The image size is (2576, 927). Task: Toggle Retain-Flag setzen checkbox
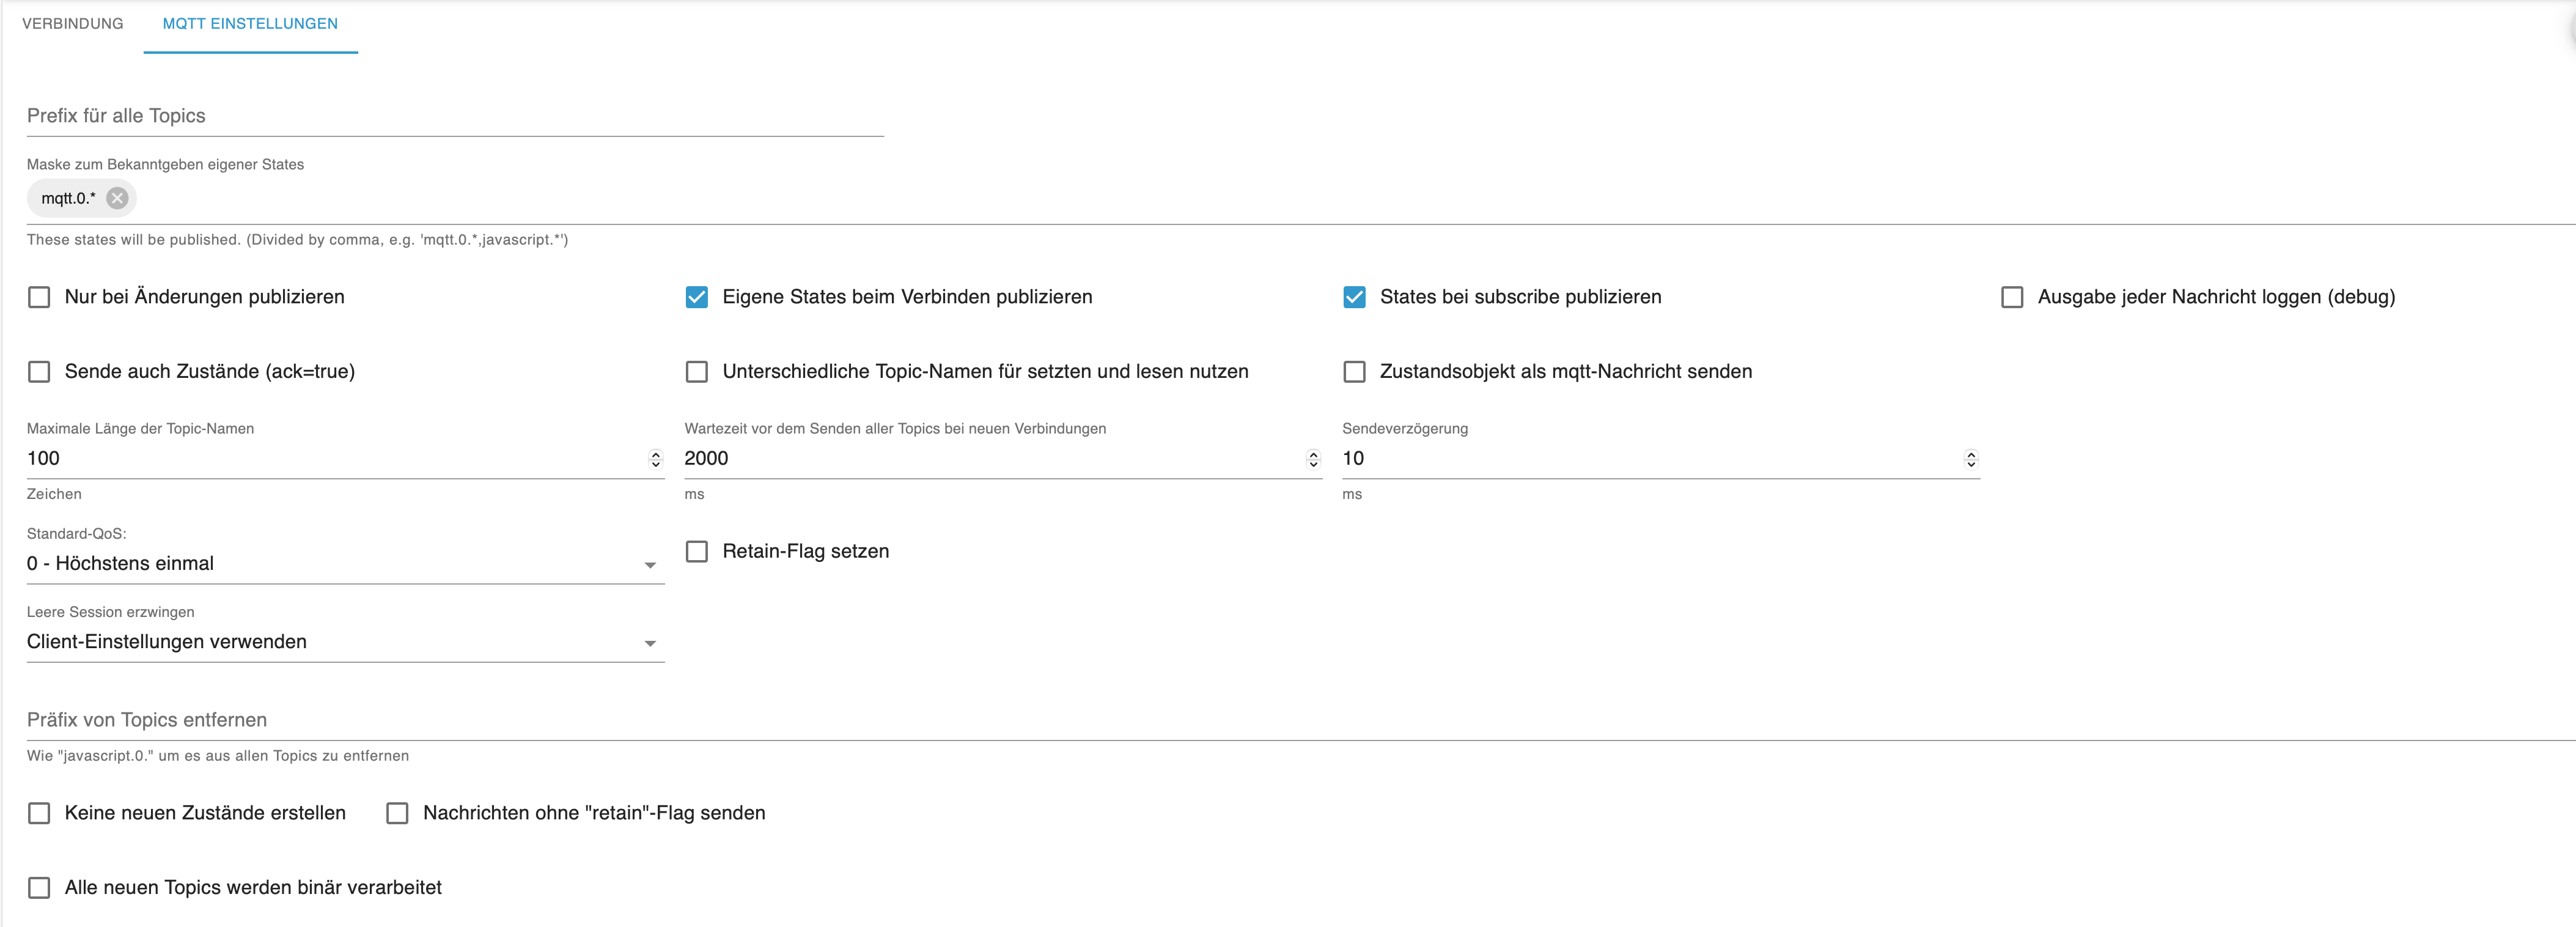tap(697, 551)
